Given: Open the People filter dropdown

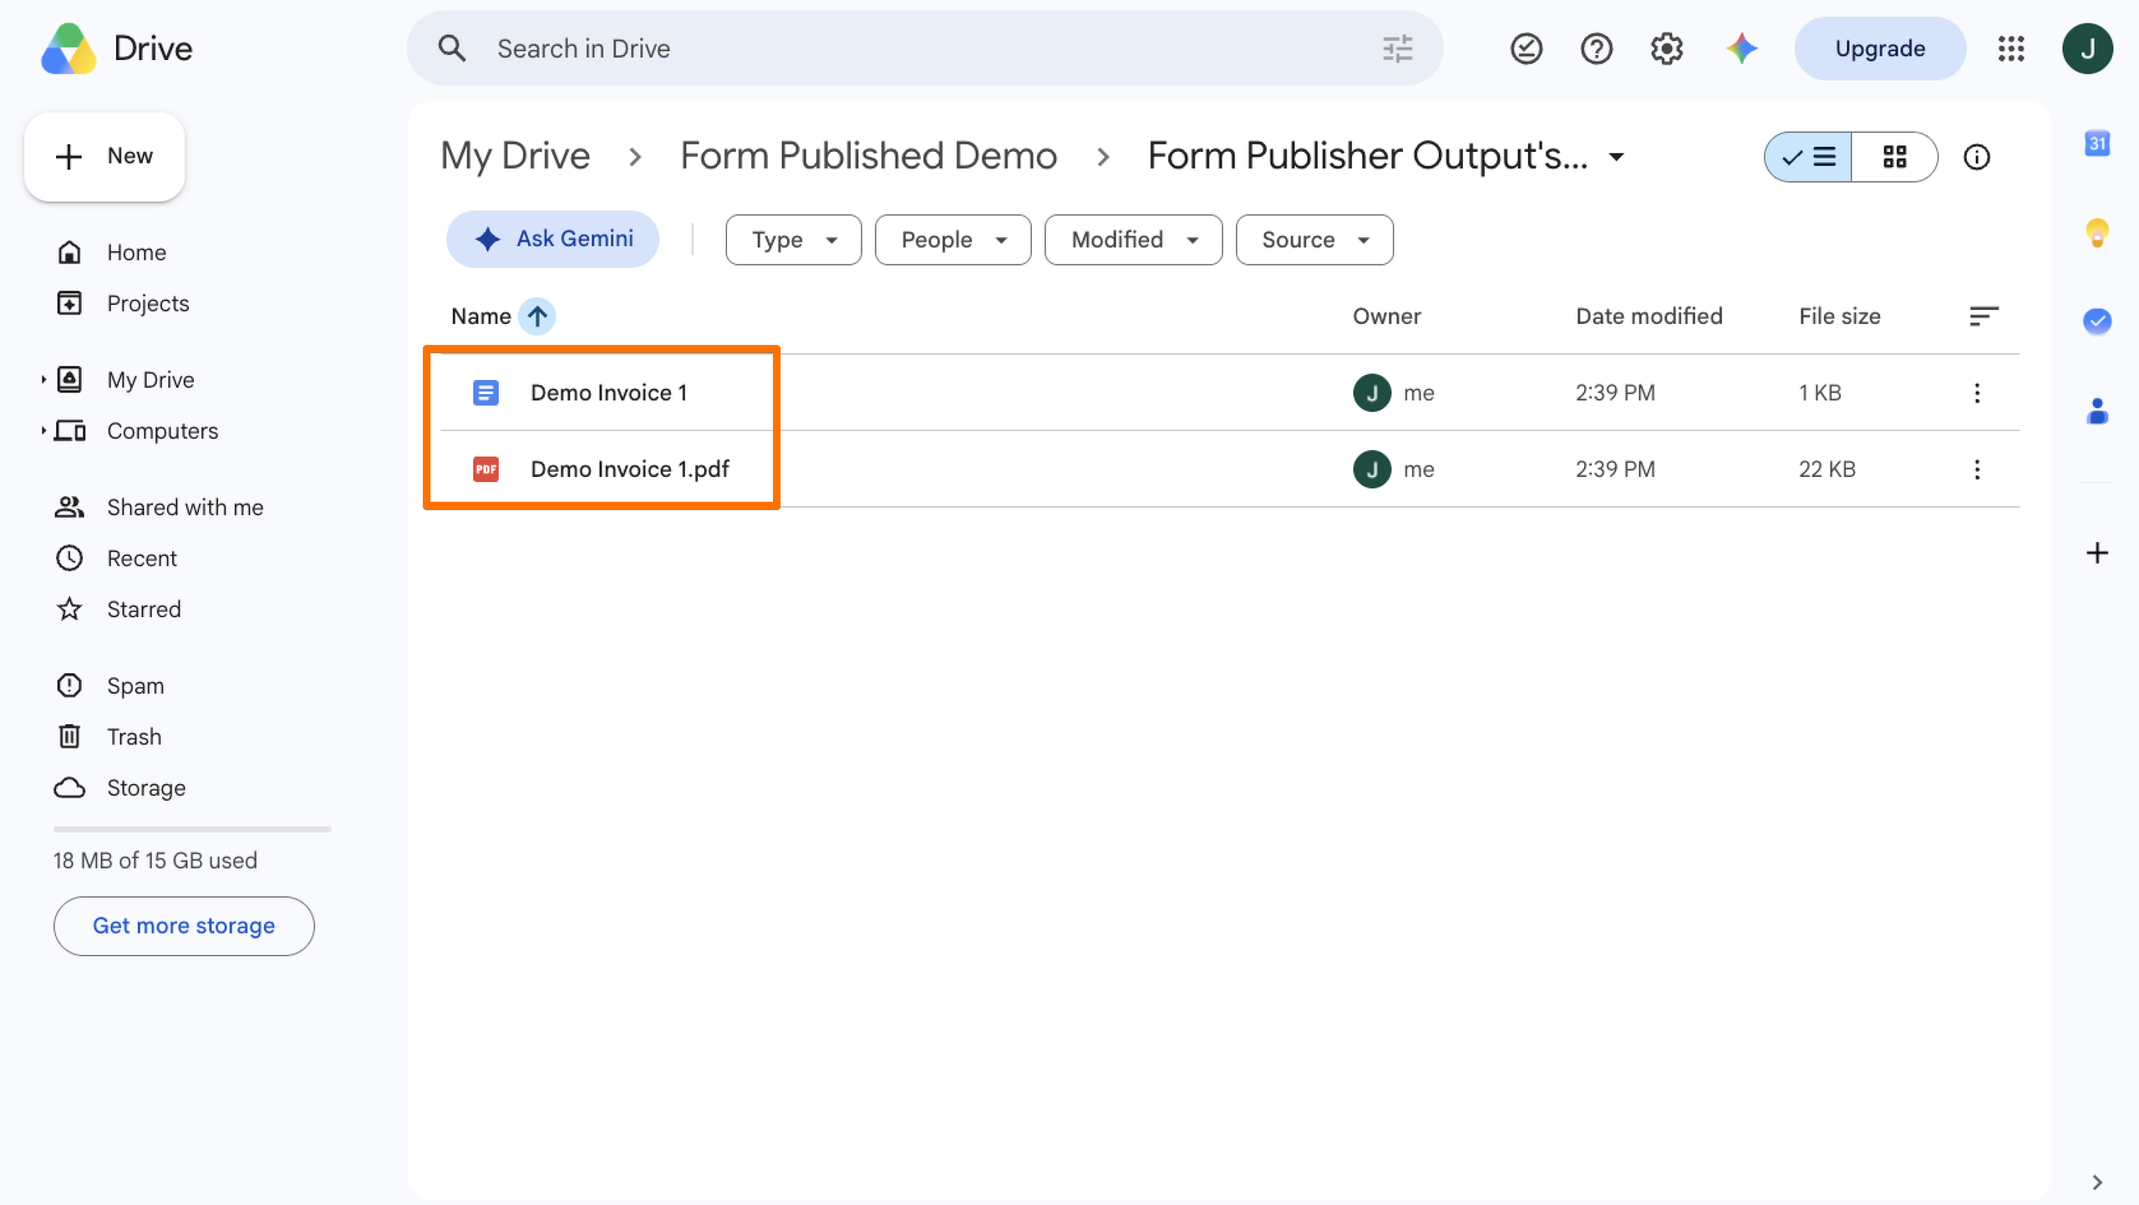Looking at the screenshot, I should 953,240.
